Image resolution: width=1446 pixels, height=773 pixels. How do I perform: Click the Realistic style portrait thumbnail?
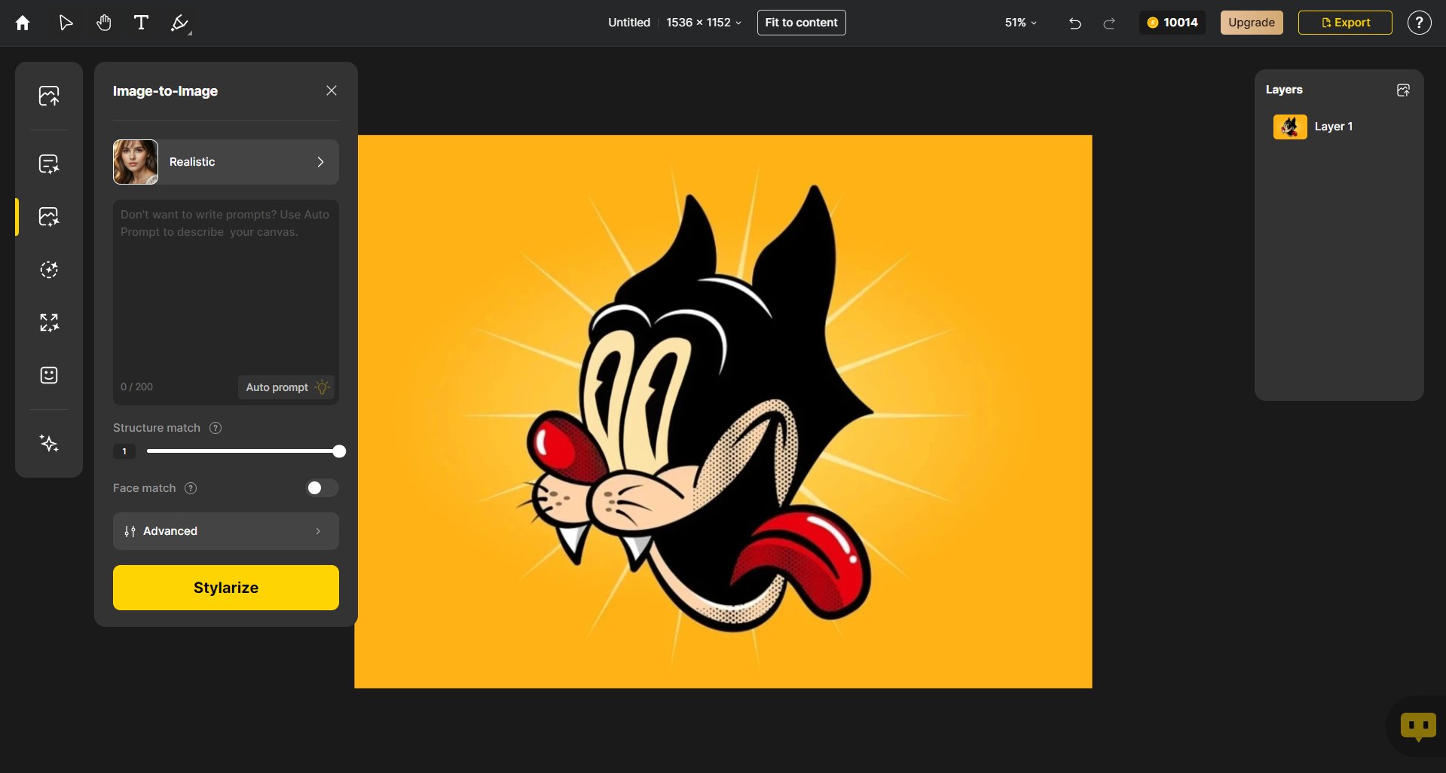click(136, 162)
